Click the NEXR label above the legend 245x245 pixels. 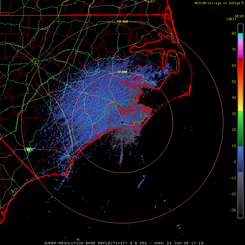239,16
